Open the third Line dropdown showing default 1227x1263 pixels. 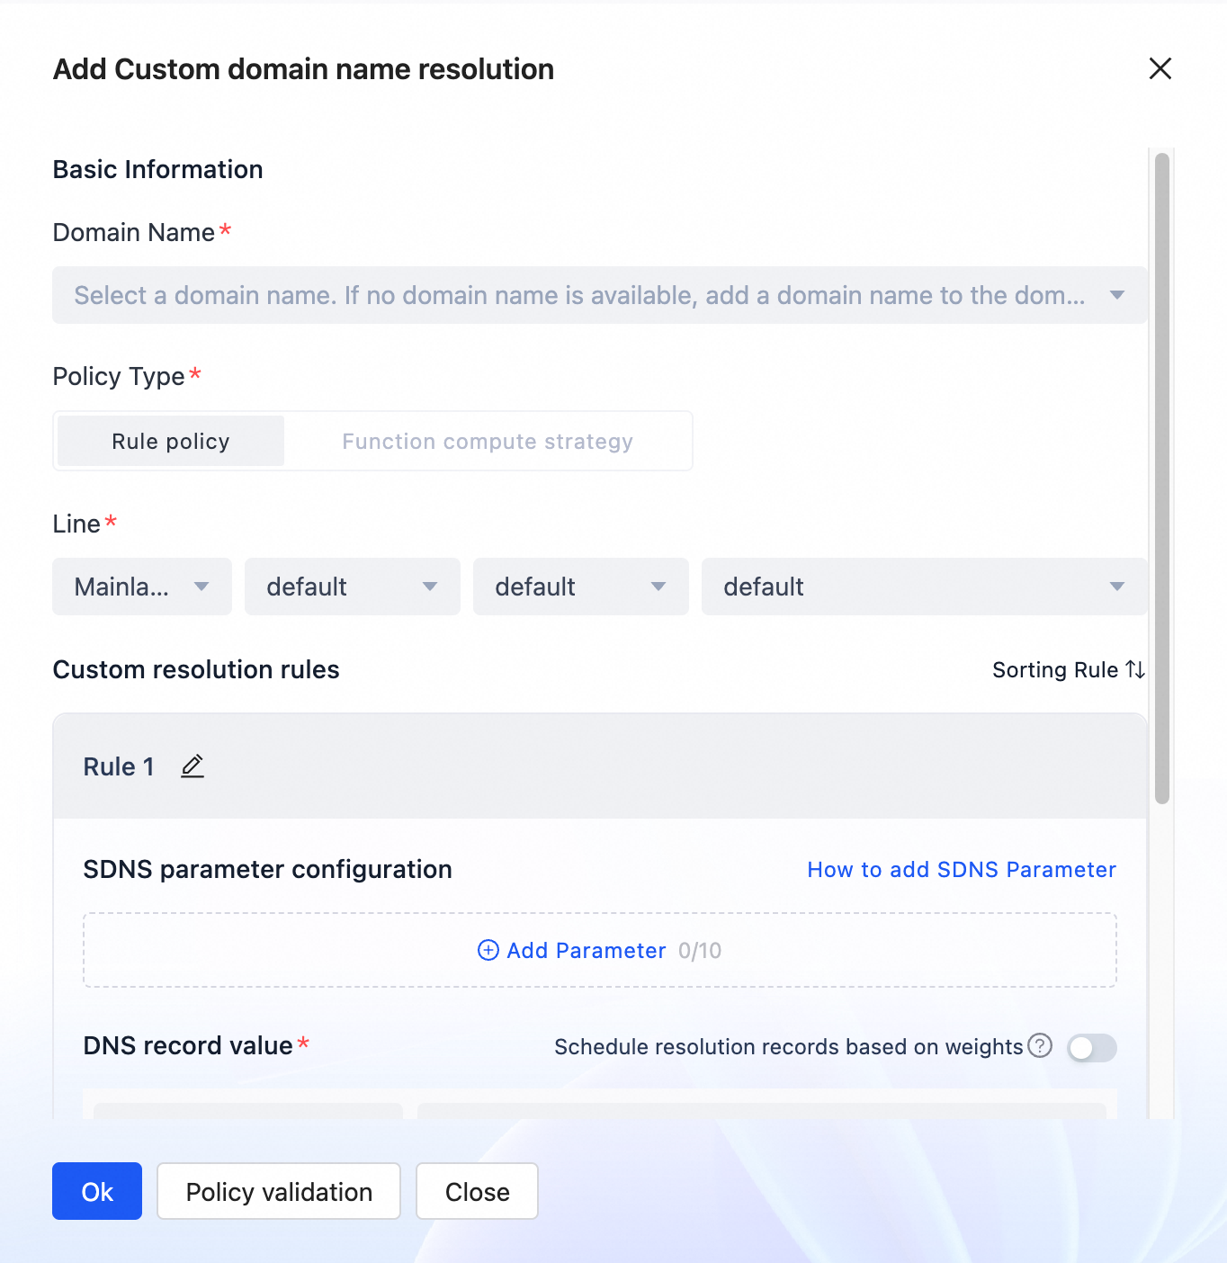[x=580, y=587]
